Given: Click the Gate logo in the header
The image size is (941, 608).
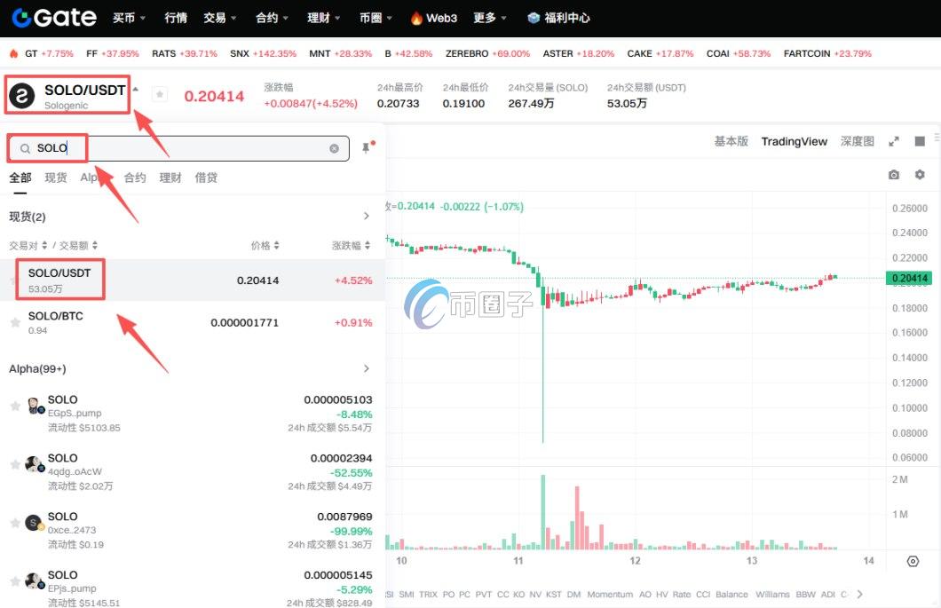Looking at the screenshot, I should [x=53, y=17].
